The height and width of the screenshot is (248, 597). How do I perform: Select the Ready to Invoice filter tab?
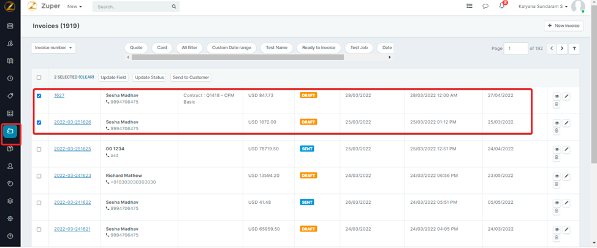click(319, 47)
